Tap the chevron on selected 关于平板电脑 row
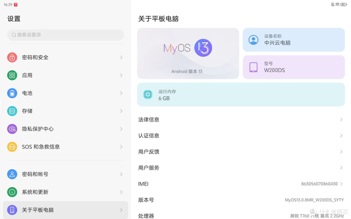 [121, 210]
